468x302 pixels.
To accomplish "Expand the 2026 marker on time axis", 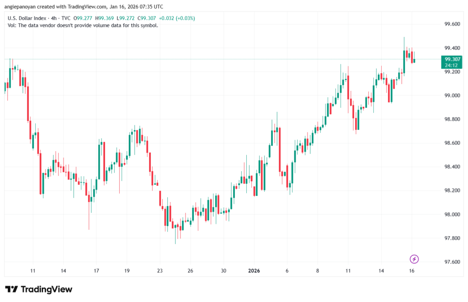I will click(254, 270).
